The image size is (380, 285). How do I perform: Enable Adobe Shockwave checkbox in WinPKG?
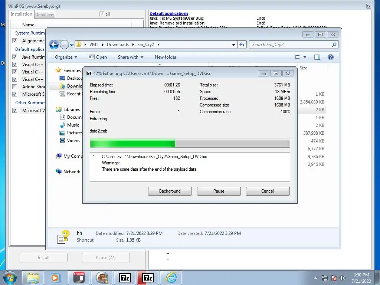[x=14, y=86]
